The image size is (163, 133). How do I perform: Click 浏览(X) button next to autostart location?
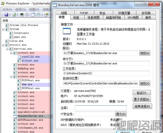(x=145, y=83)
